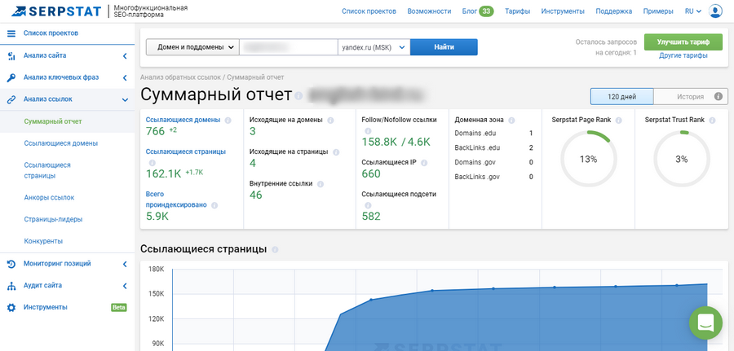
Task: Open the chat support widget
Action: click(x=705, y=322)
